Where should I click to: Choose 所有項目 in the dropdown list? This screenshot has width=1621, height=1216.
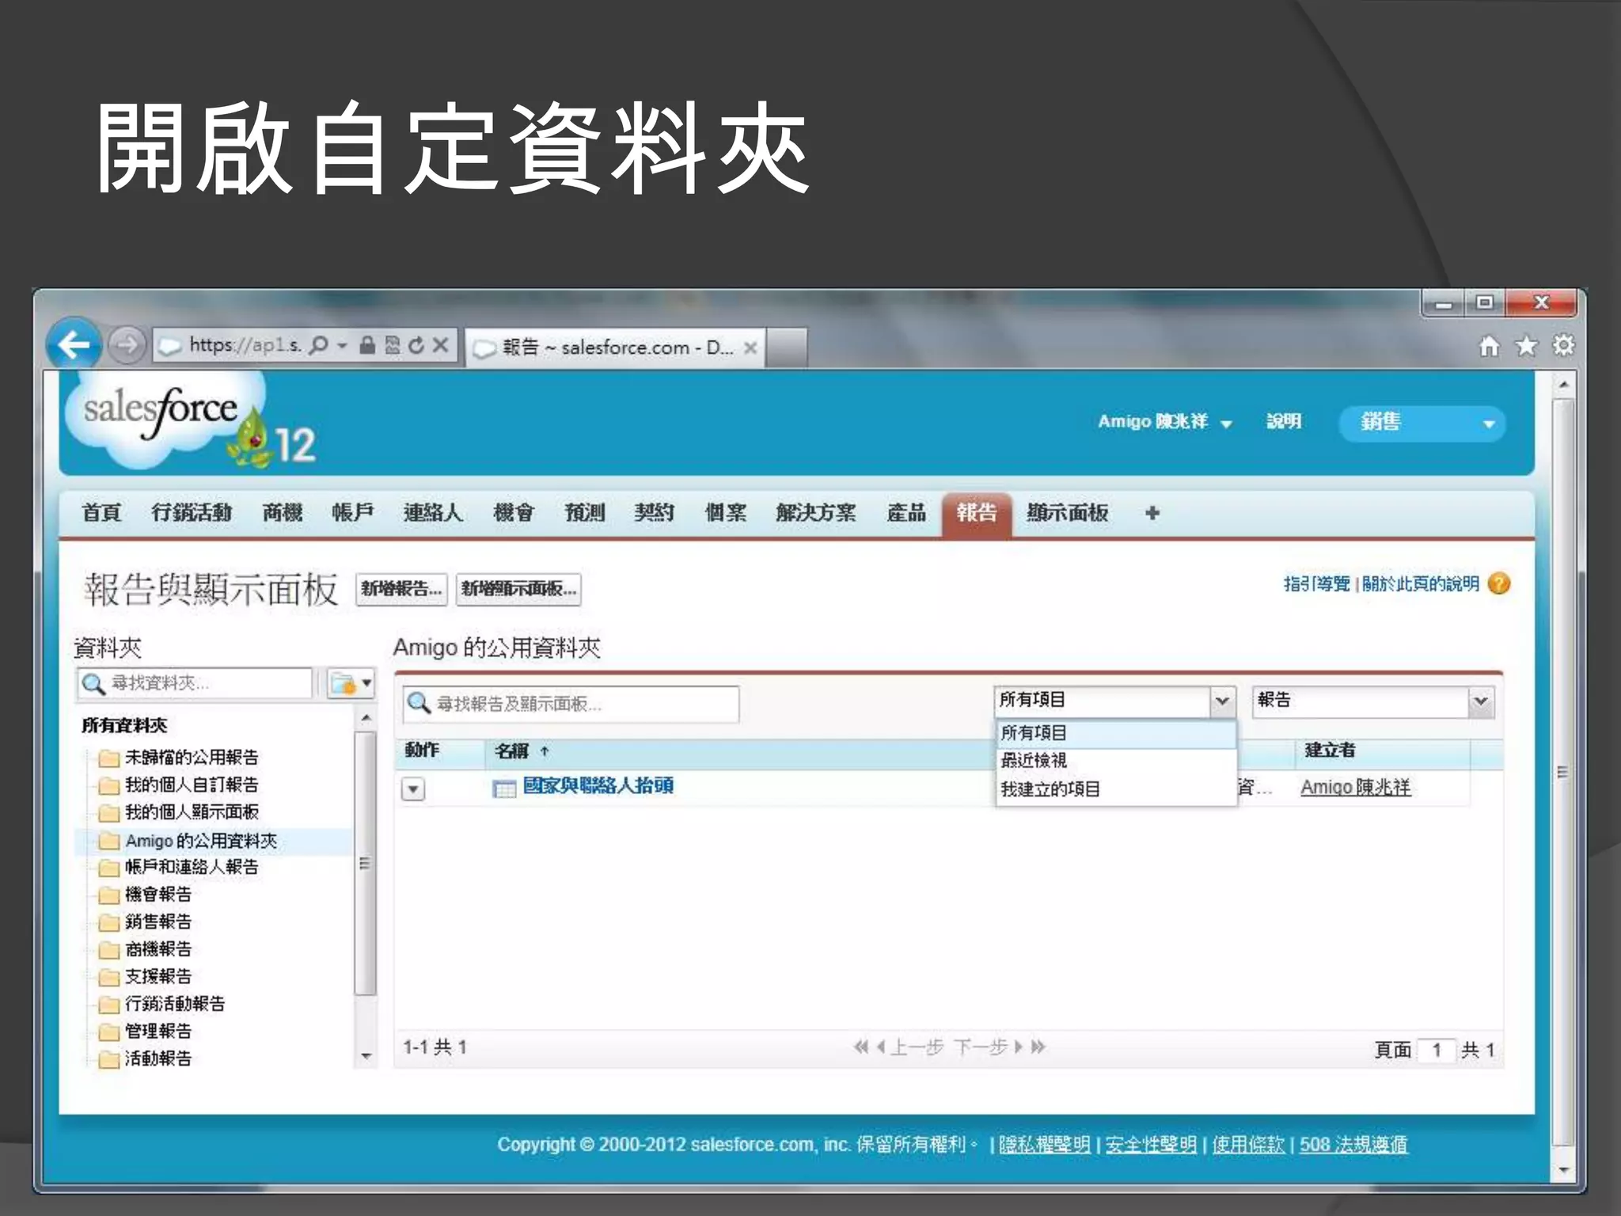coord(1116,733)
